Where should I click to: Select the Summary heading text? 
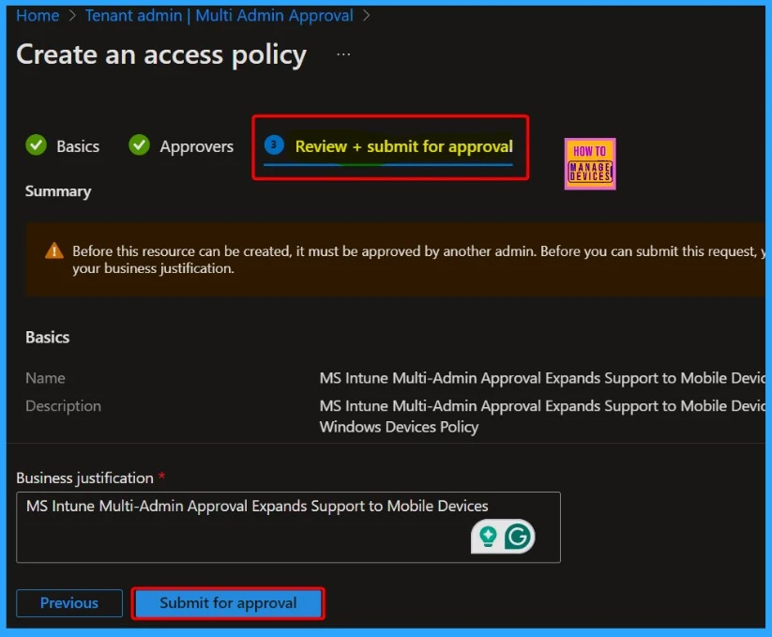click(58, 191)
